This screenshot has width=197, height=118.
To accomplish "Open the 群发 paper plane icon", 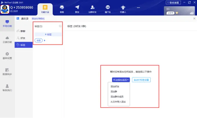I will (77, 9).
